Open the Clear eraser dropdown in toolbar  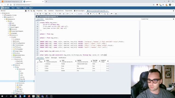112,14
